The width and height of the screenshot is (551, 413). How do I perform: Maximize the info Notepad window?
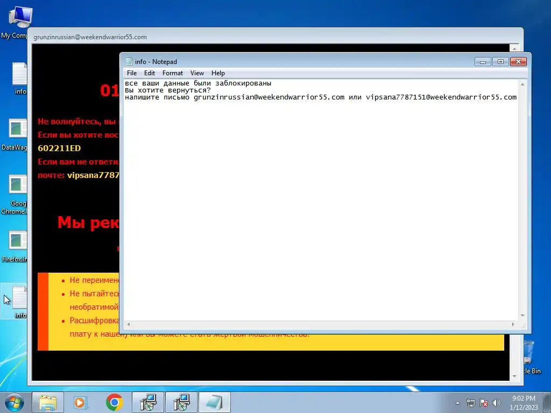tap(500, 62)
